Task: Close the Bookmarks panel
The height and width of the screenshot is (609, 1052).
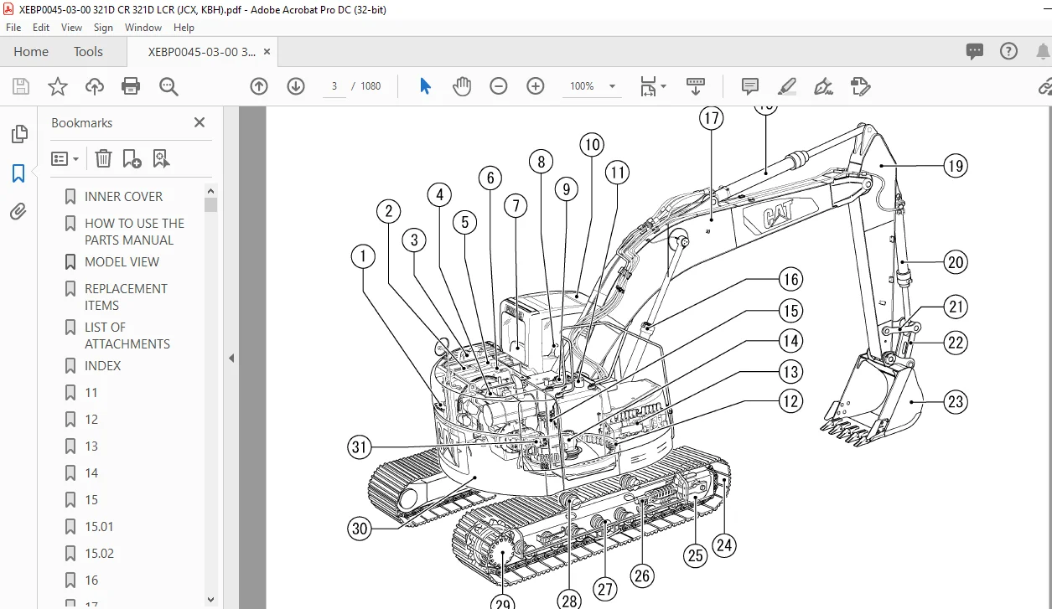Action: (200, 122)
